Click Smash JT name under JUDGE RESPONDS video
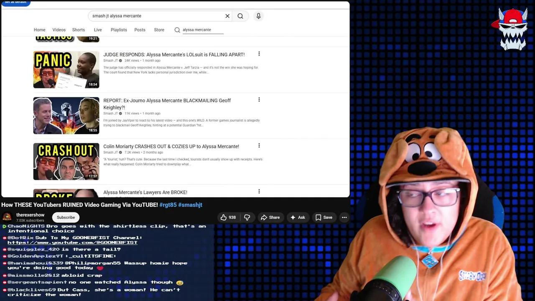This screenshot has height=301, width=535. [110, 61]
